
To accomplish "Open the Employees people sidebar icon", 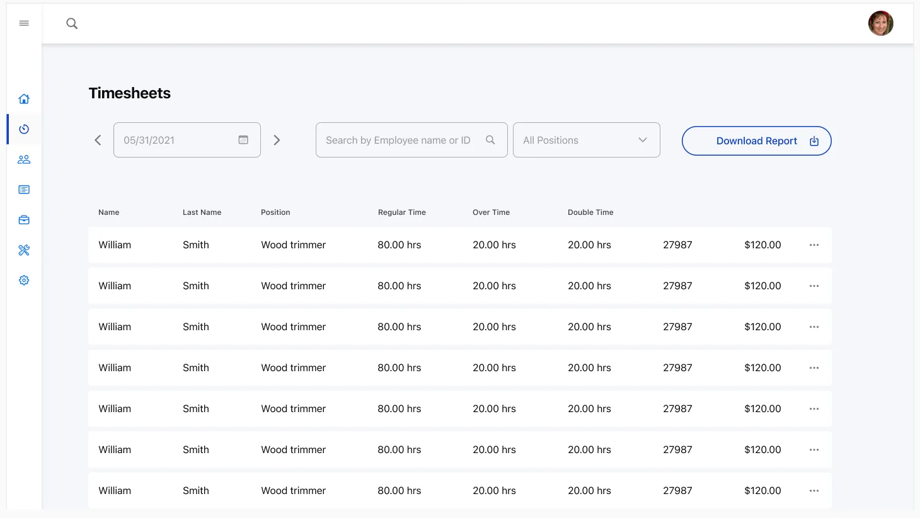I will pos(24,159).
